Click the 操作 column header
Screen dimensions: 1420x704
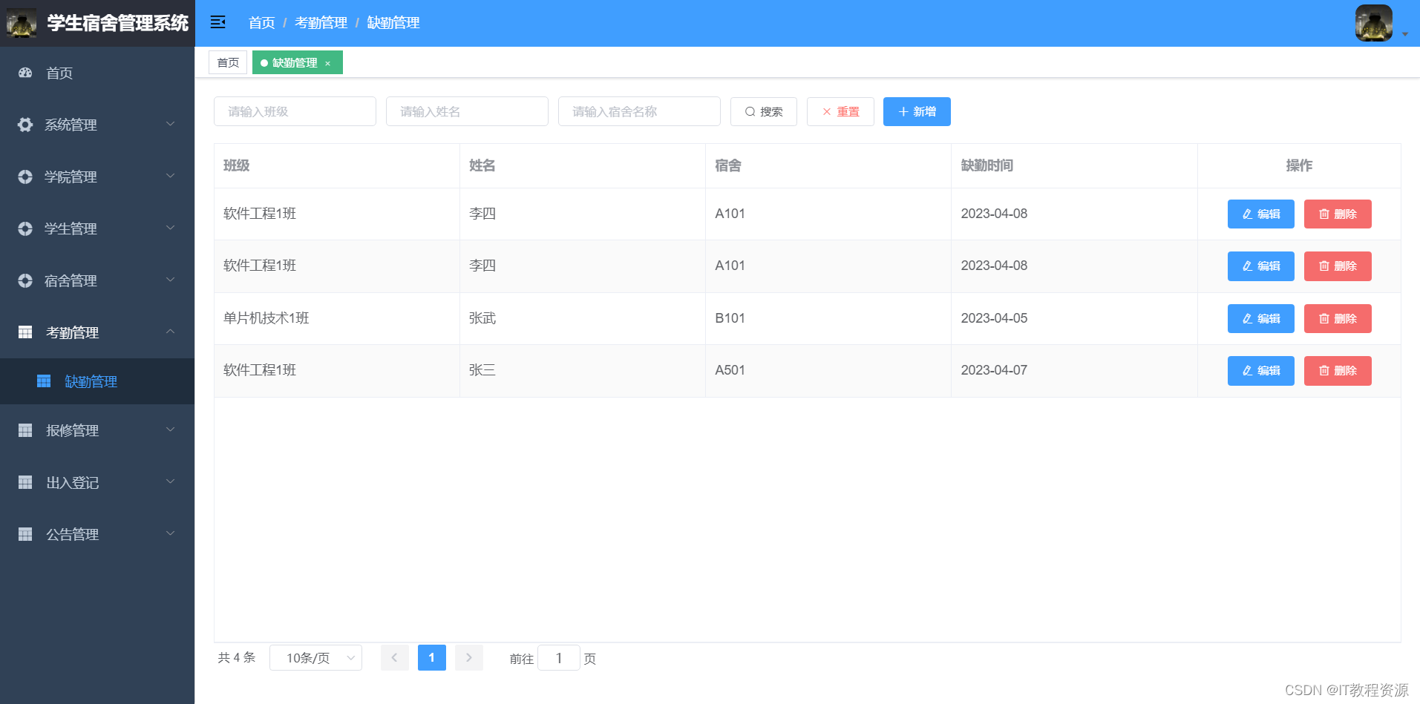(1299, 165)
